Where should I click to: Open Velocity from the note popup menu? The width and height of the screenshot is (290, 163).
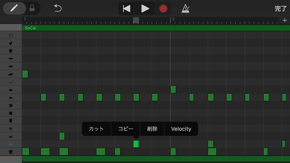tap(181, 129)
